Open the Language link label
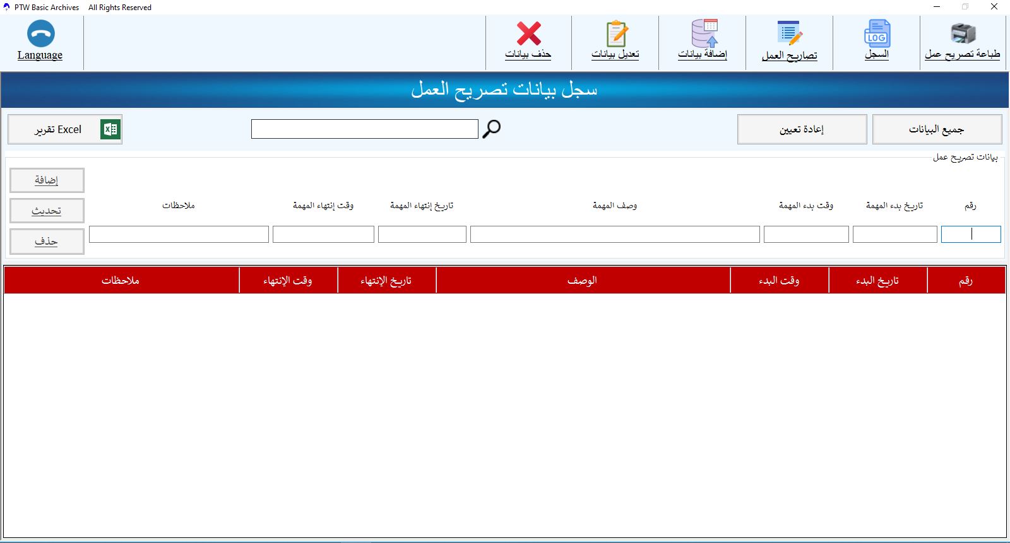 pos(40,55)
